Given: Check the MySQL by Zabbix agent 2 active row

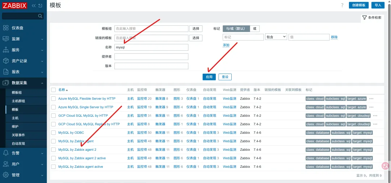Looking at the screenshot, I should click(53, 158).
